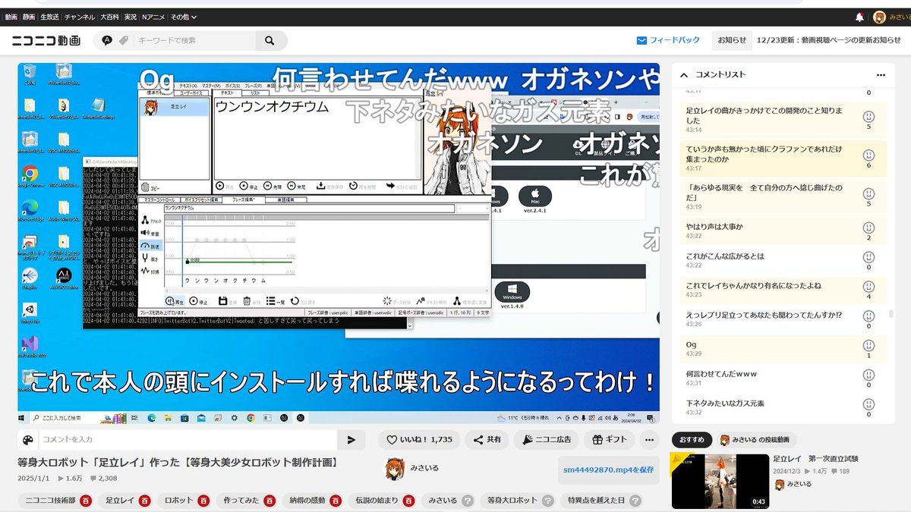Click the search magnifier icon
Image resolution: width=911 pixels, height=512 pixels.
point(270,40)
